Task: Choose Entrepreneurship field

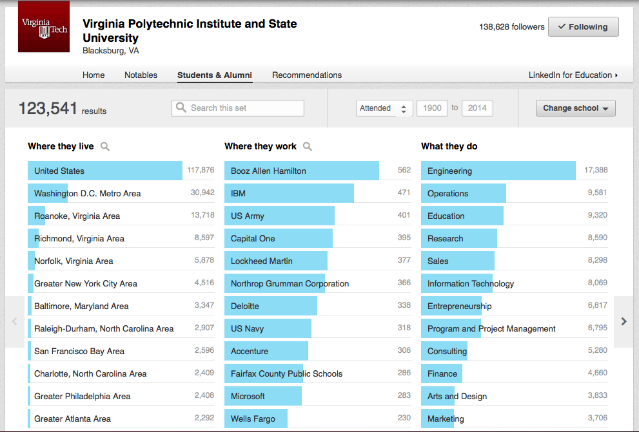Action: 515,306
